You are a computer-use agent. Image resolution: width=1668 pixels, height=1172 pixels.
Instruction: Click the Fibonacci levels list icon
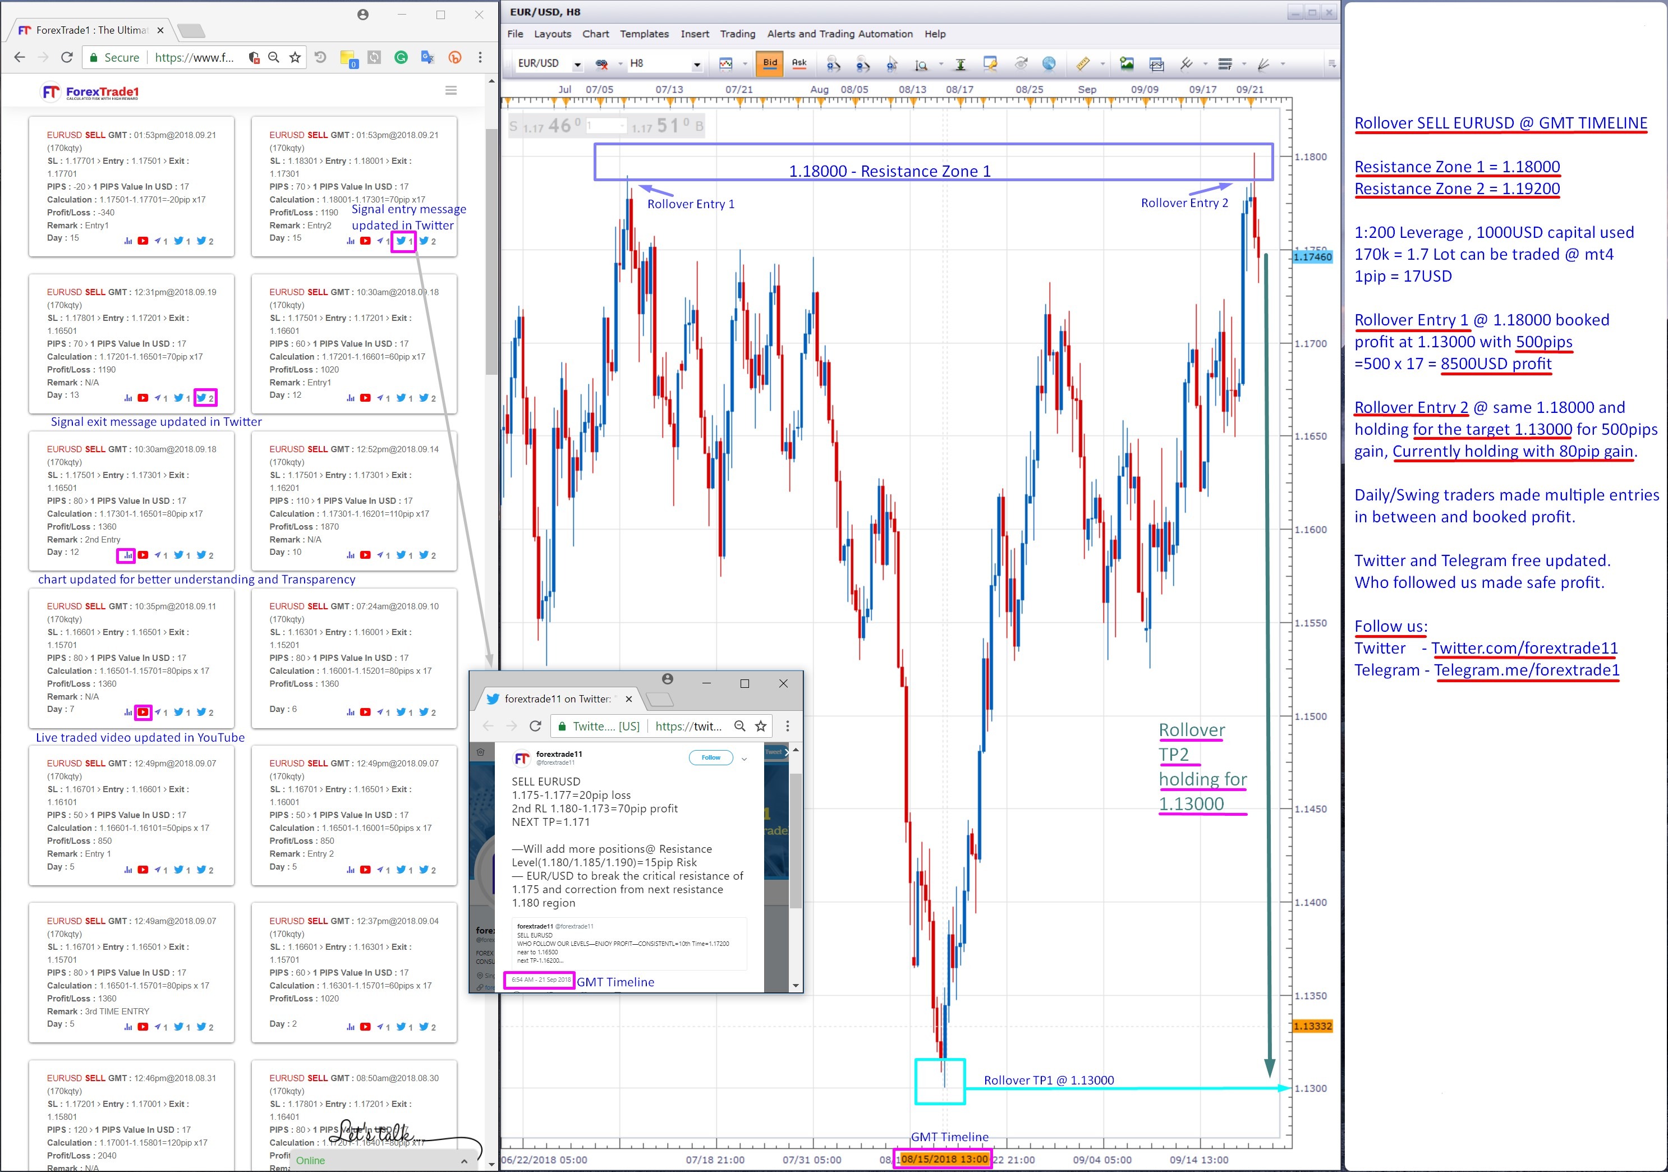[x=1225, y=64]
